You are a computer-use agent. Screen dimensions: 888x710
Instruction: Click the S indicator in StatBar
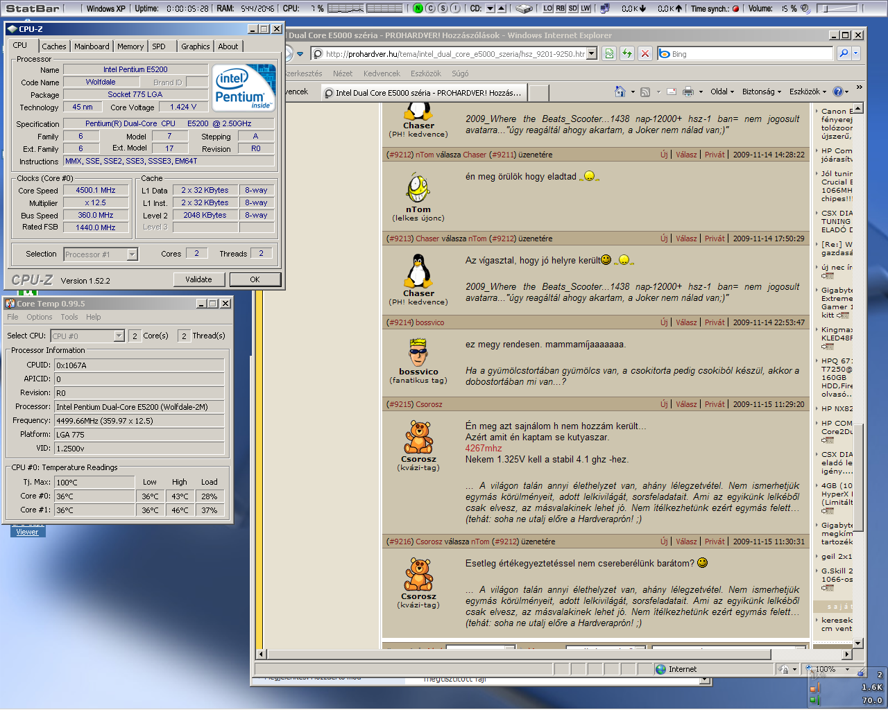click(x=443, y=8)
